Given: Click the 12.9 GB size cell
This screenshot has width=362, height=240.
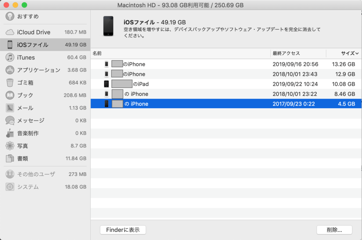Looking at the screenshot, I should point(345,74).
